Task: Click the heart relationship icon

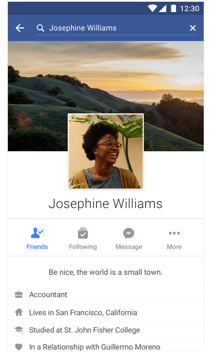Action: 19,347
